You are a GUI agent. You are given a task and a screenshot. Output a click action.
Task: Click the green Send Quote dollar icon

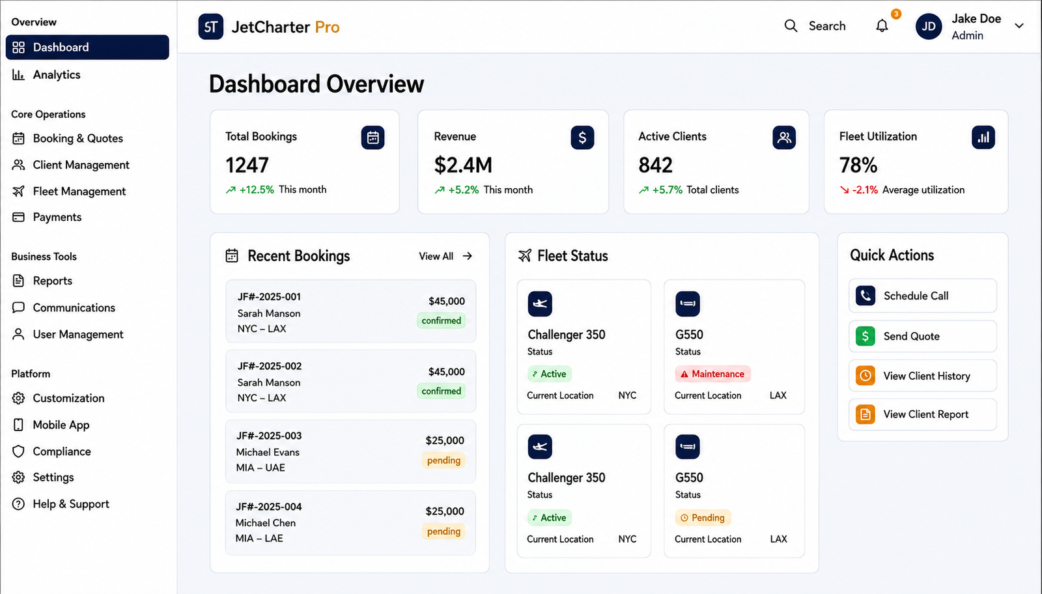point(866,336)
